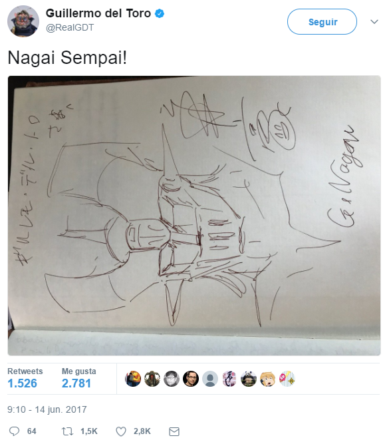This screenshot has width=389, height=448.
Task: View the 2.781 Me gusta list
Action: tap(78, 378)
